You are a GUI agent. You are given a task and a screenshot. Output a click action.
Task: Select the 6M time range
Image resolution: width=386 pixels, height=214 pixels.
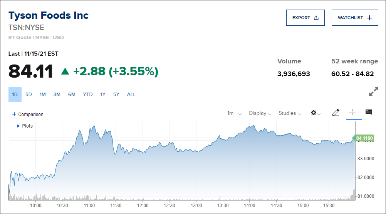72,95
